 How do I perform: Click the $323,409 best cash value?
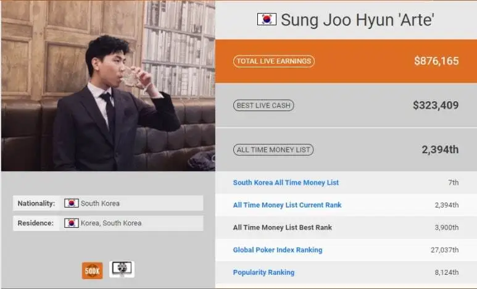click(x=436, y=106)
